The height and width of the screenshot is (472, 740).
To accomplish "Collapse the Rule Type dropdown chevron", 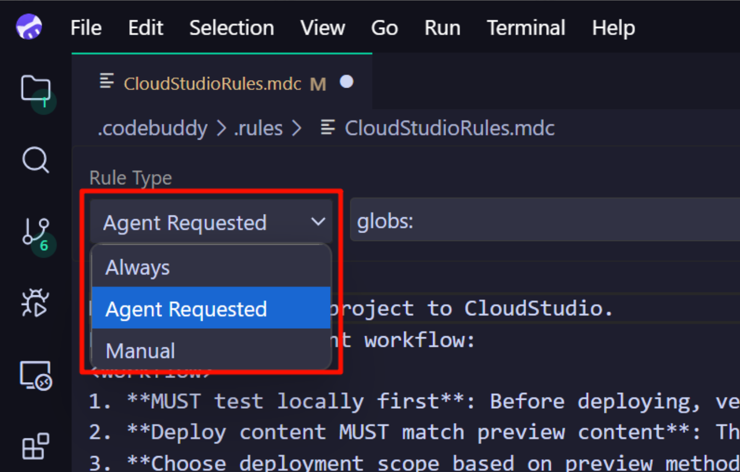I will coord(317,221).
